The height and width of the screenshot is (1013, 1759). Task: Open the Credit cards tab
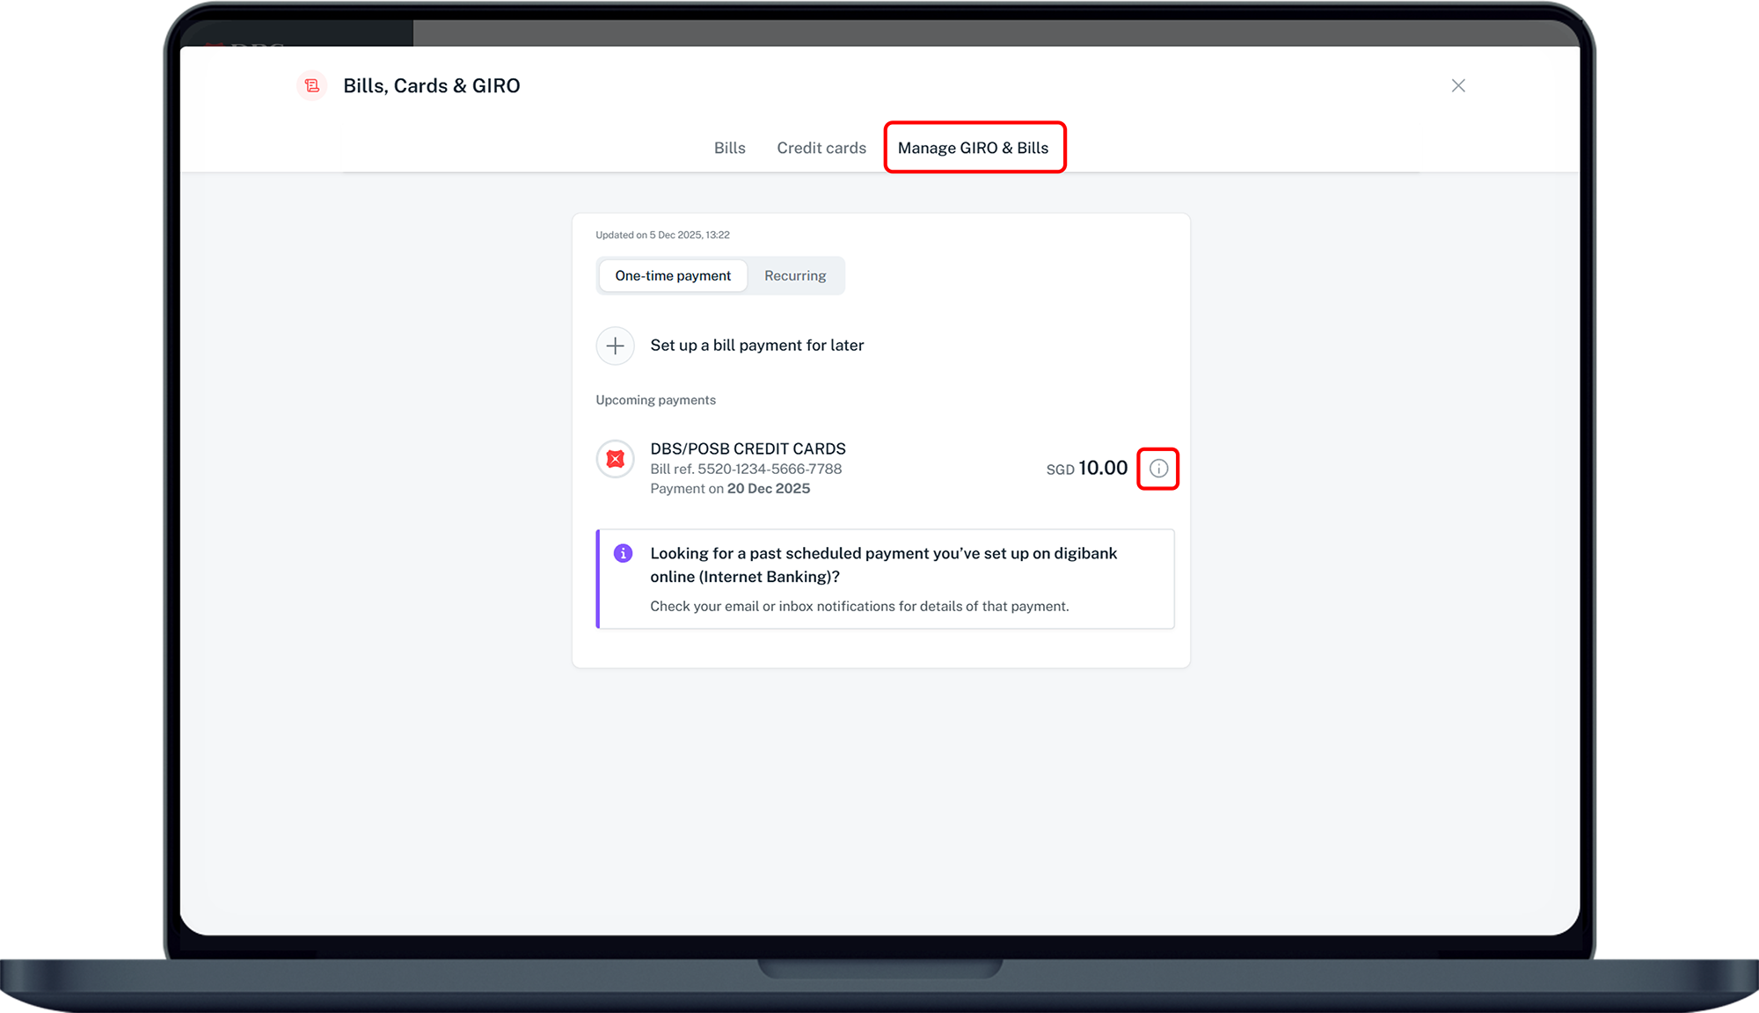(x=821, y=148)
